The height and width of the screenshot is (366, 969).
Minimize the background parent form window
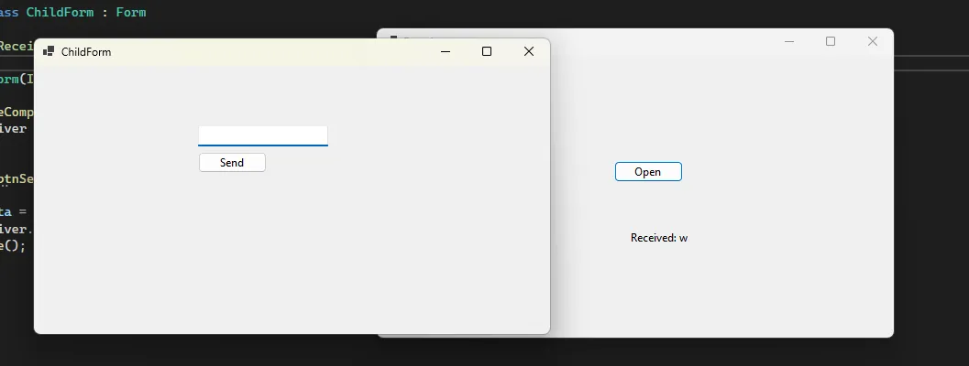click(x=789, y=41)
